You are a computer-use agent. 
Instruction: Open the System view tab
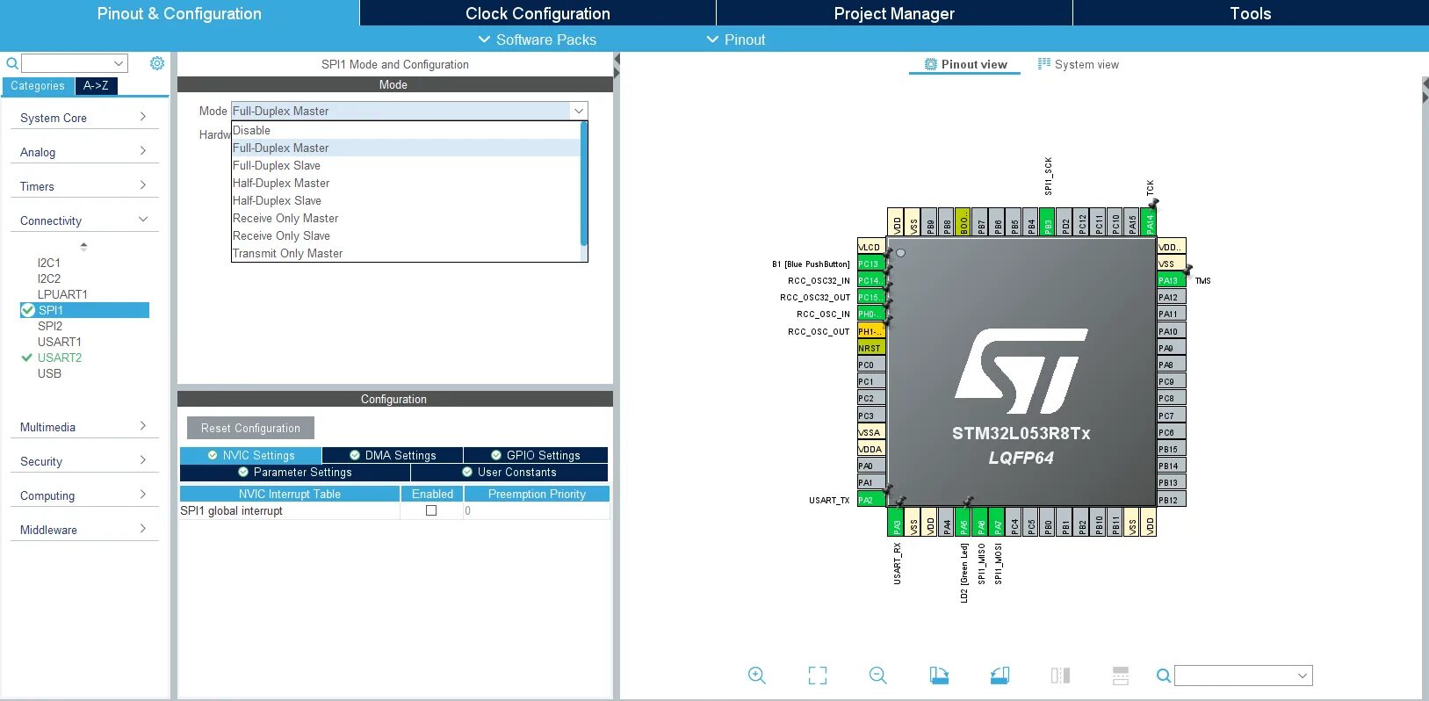point(1079,64)
